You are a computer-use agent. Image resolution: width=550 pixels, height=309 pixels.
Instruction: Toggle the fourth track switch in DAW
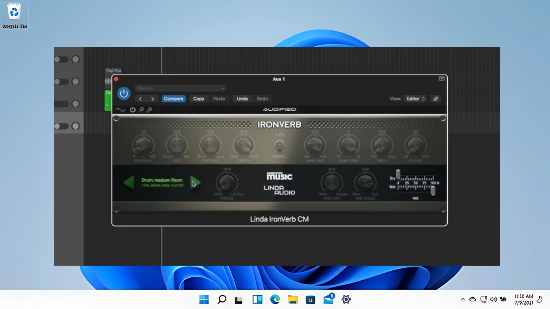pos(61,126)
